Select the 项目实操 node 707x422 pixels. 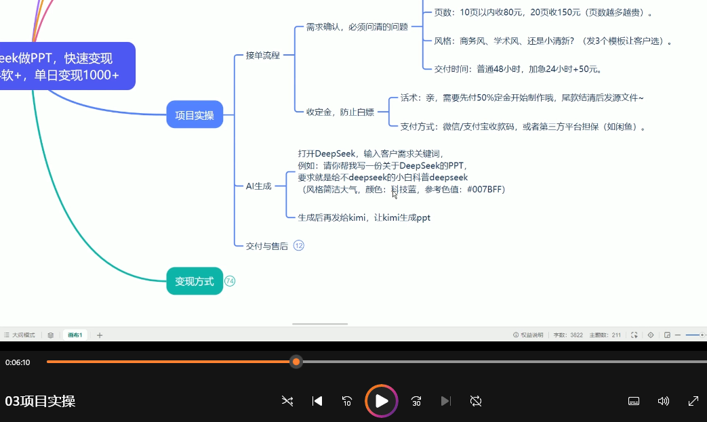195,114
